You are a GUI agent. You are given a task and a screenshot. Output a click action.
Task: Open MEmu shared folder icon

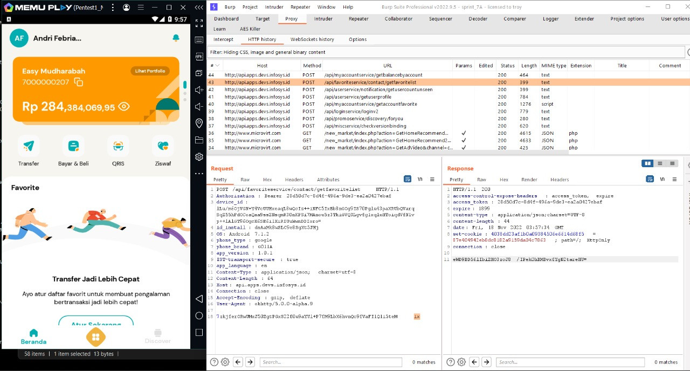click(x=199, y=140)
